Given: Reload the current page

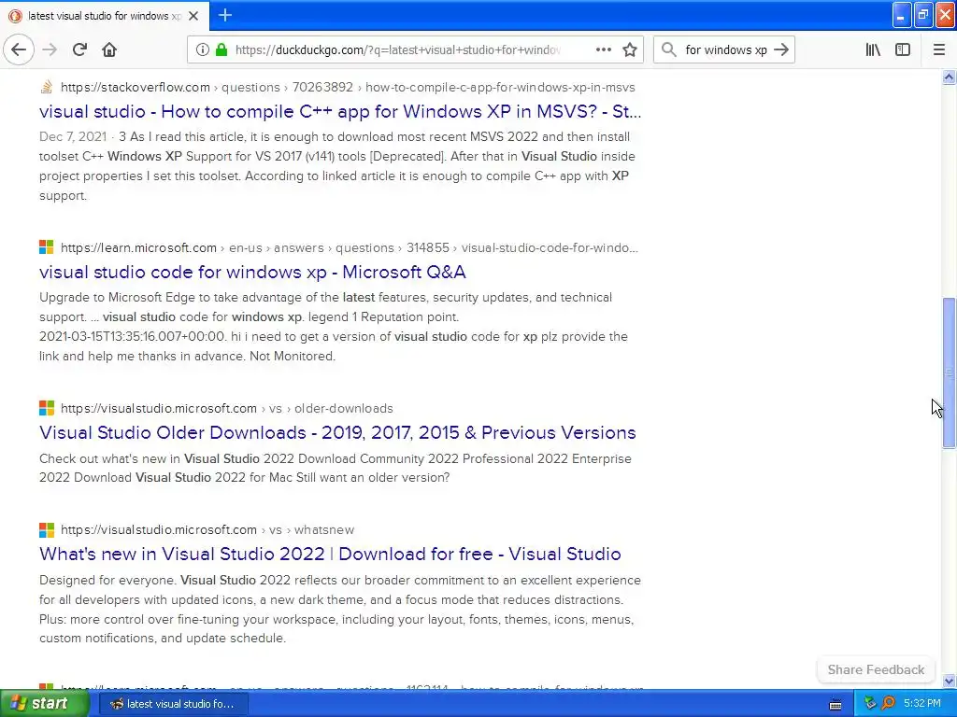Looking at the screenshot, I should point(80,49).
